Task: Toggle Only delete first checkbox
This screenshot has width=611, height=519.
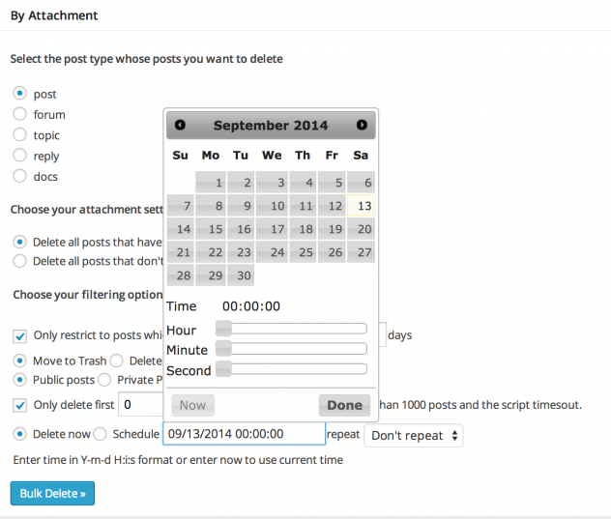Action: (20, 405)
